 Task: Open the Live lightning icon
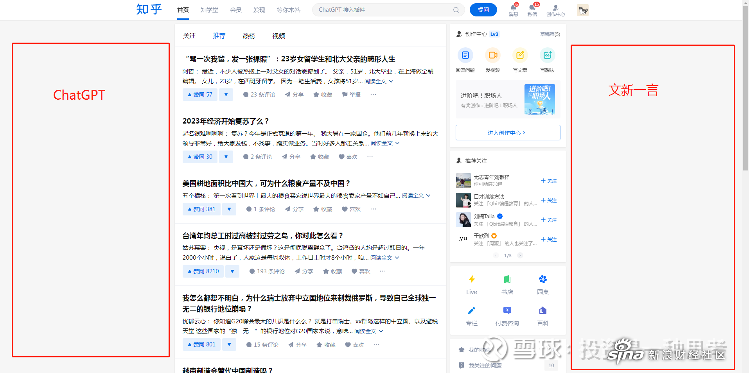pos(472,279)
